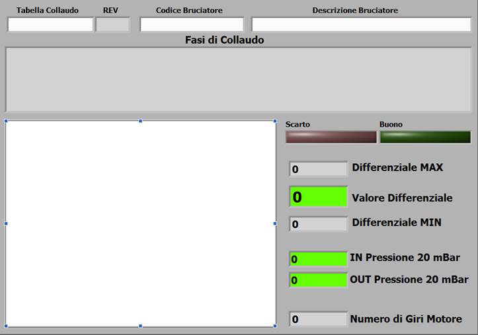Select the Differenziale MAX value field
This screenshot has width=478, height=335.
pos(318,169)
